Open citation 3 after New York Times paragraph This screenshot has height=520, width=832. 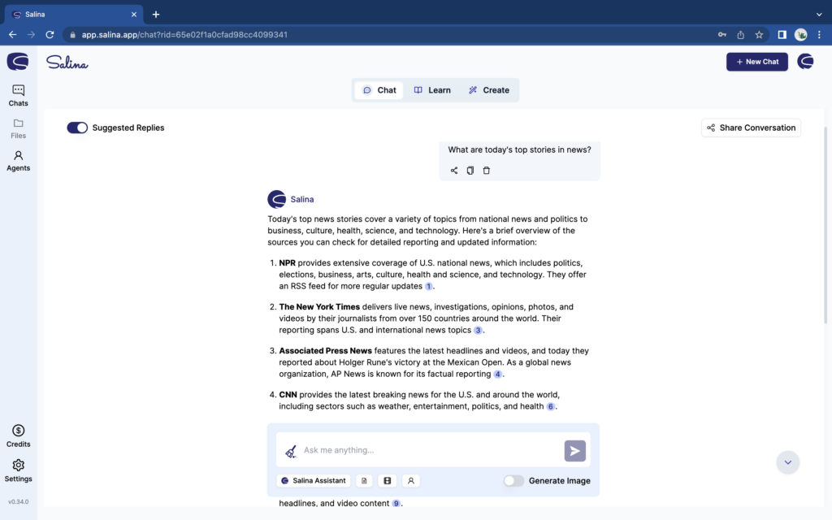click(x=478, y=331)
